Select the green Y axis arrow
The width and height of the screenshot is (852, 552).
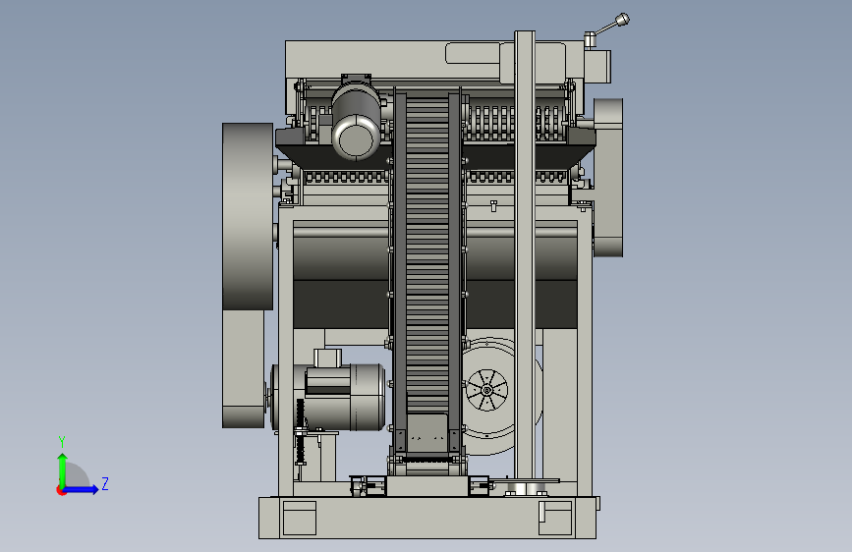[63, 469]
